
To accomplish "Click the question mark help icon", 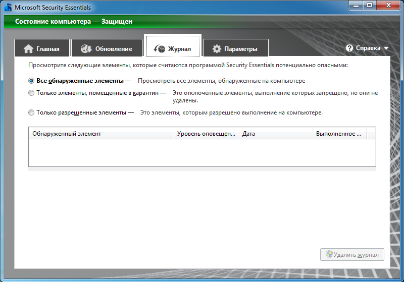I will (x=349, y=48).
